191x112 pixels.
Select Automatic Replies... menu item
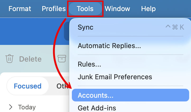coord(109,46)
